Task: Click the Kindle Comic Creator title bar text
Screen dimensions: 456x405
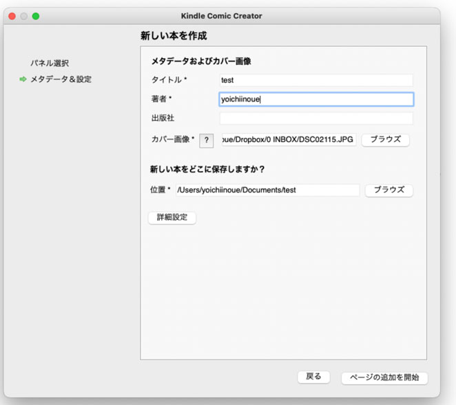Action: 221,16
